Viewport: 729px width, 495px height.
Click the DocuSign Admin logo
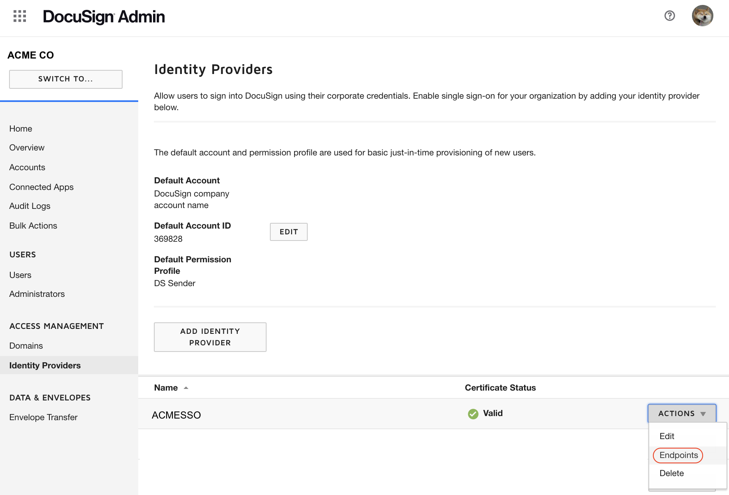(104, 16)
